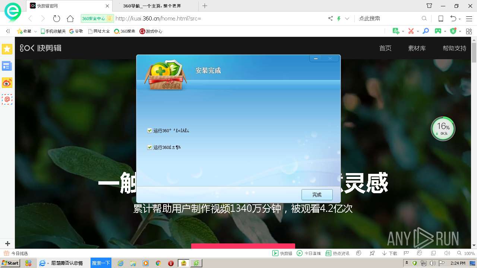Open 帮助支持 in the page navigation
477x268 pixels.
tap(455, 48)
